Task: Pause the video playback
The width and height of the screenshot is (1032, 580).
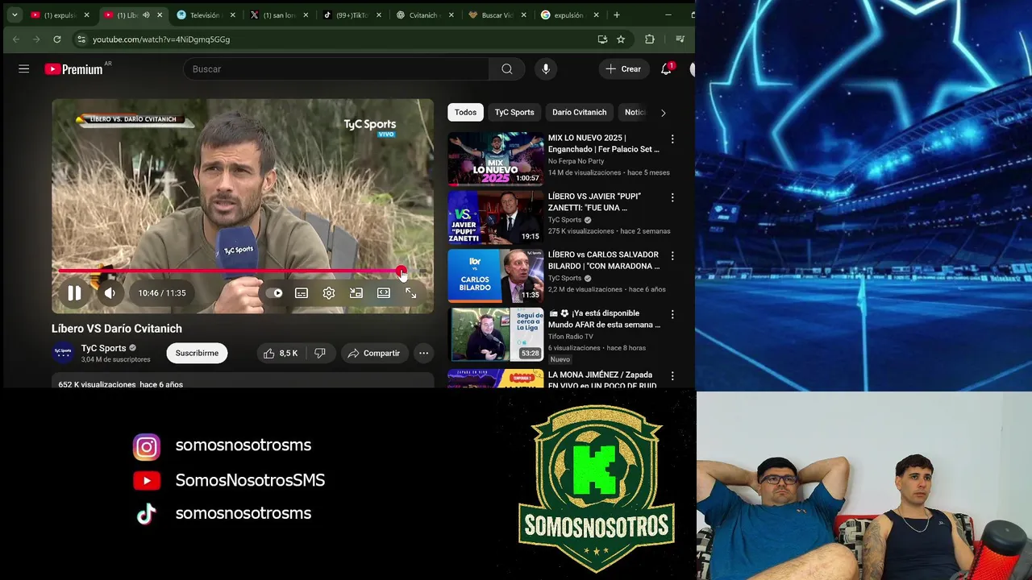Action: click(74, 293)
